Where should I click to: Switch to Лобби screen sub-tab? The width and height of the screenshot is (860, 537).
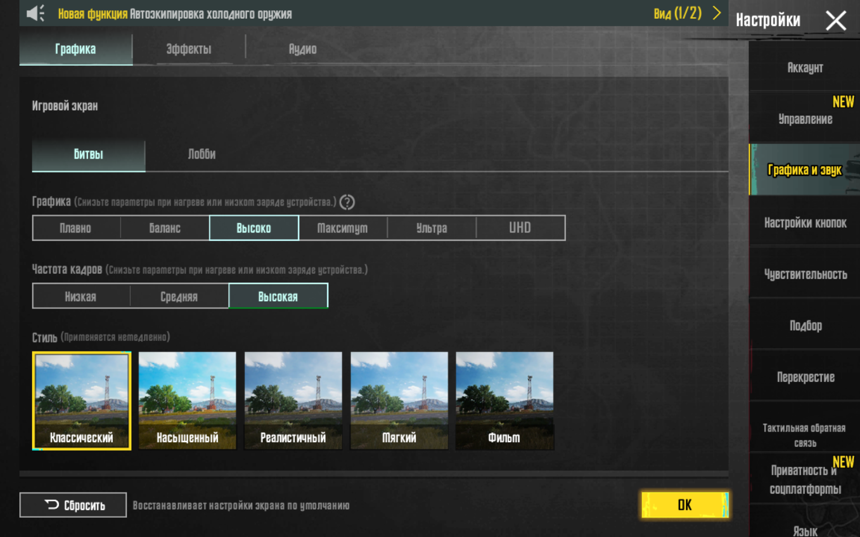pos(202,154)
